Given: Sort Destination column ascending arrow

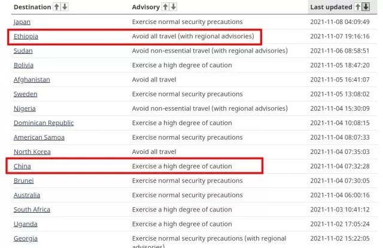Looking at the screenshot, I should [57, 7].
